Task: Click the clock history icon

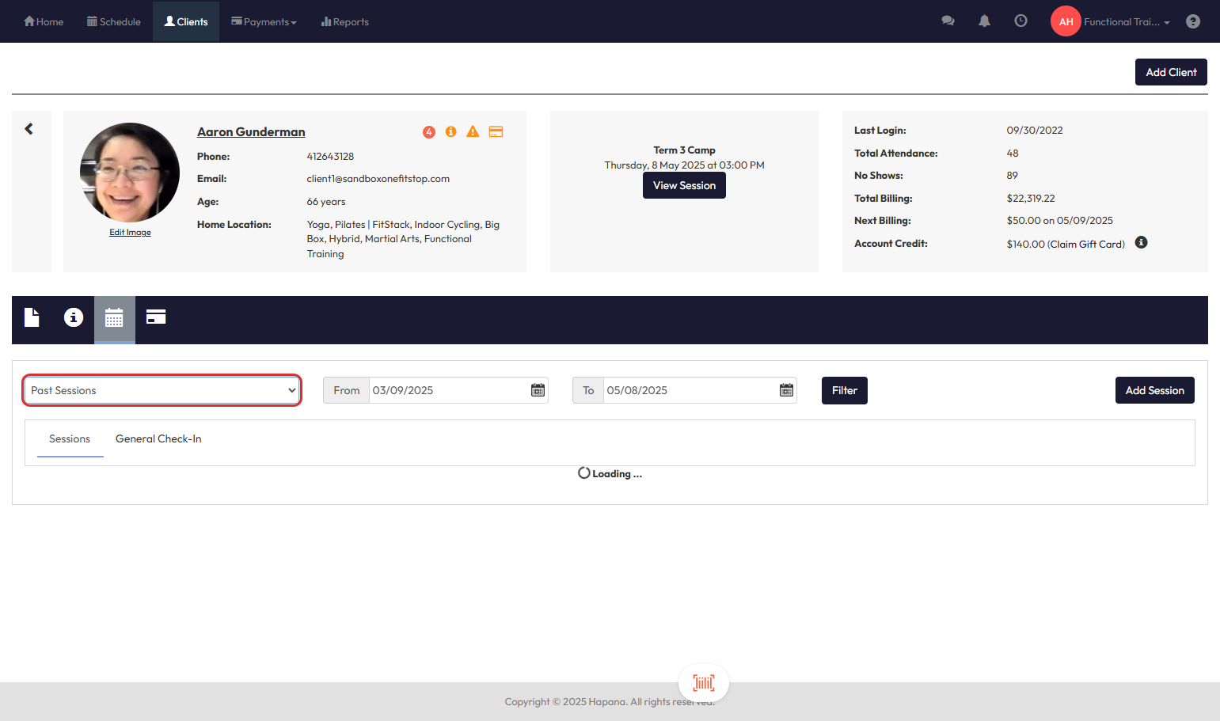Action: click(1020, 21)
